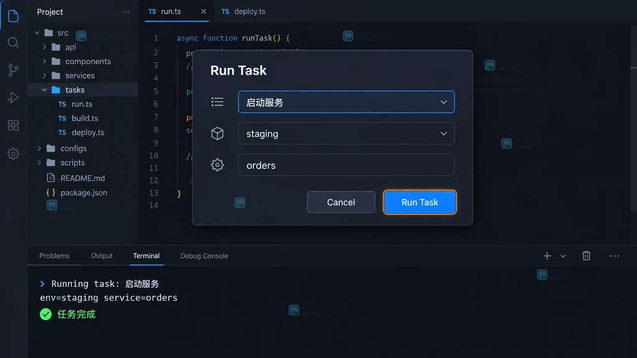Screen dimensions: 637x358
Task: Click the 'env=staging service=orders' terminal line
Action: point(108,298)
